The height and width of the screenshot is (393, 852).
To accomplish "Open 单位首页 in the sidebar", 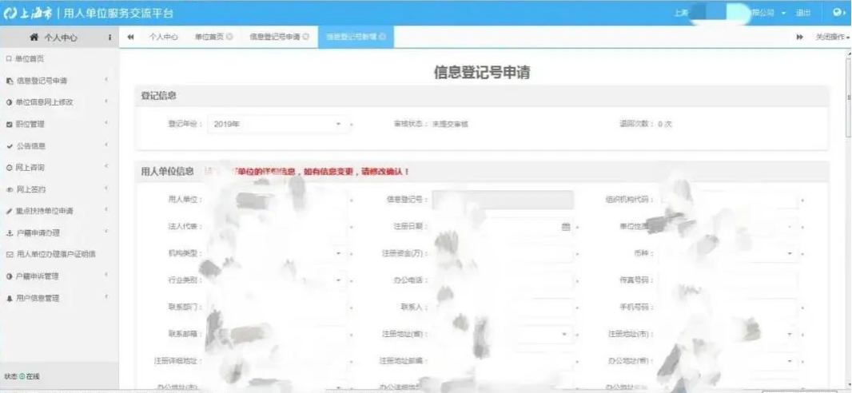I will 30,58.
